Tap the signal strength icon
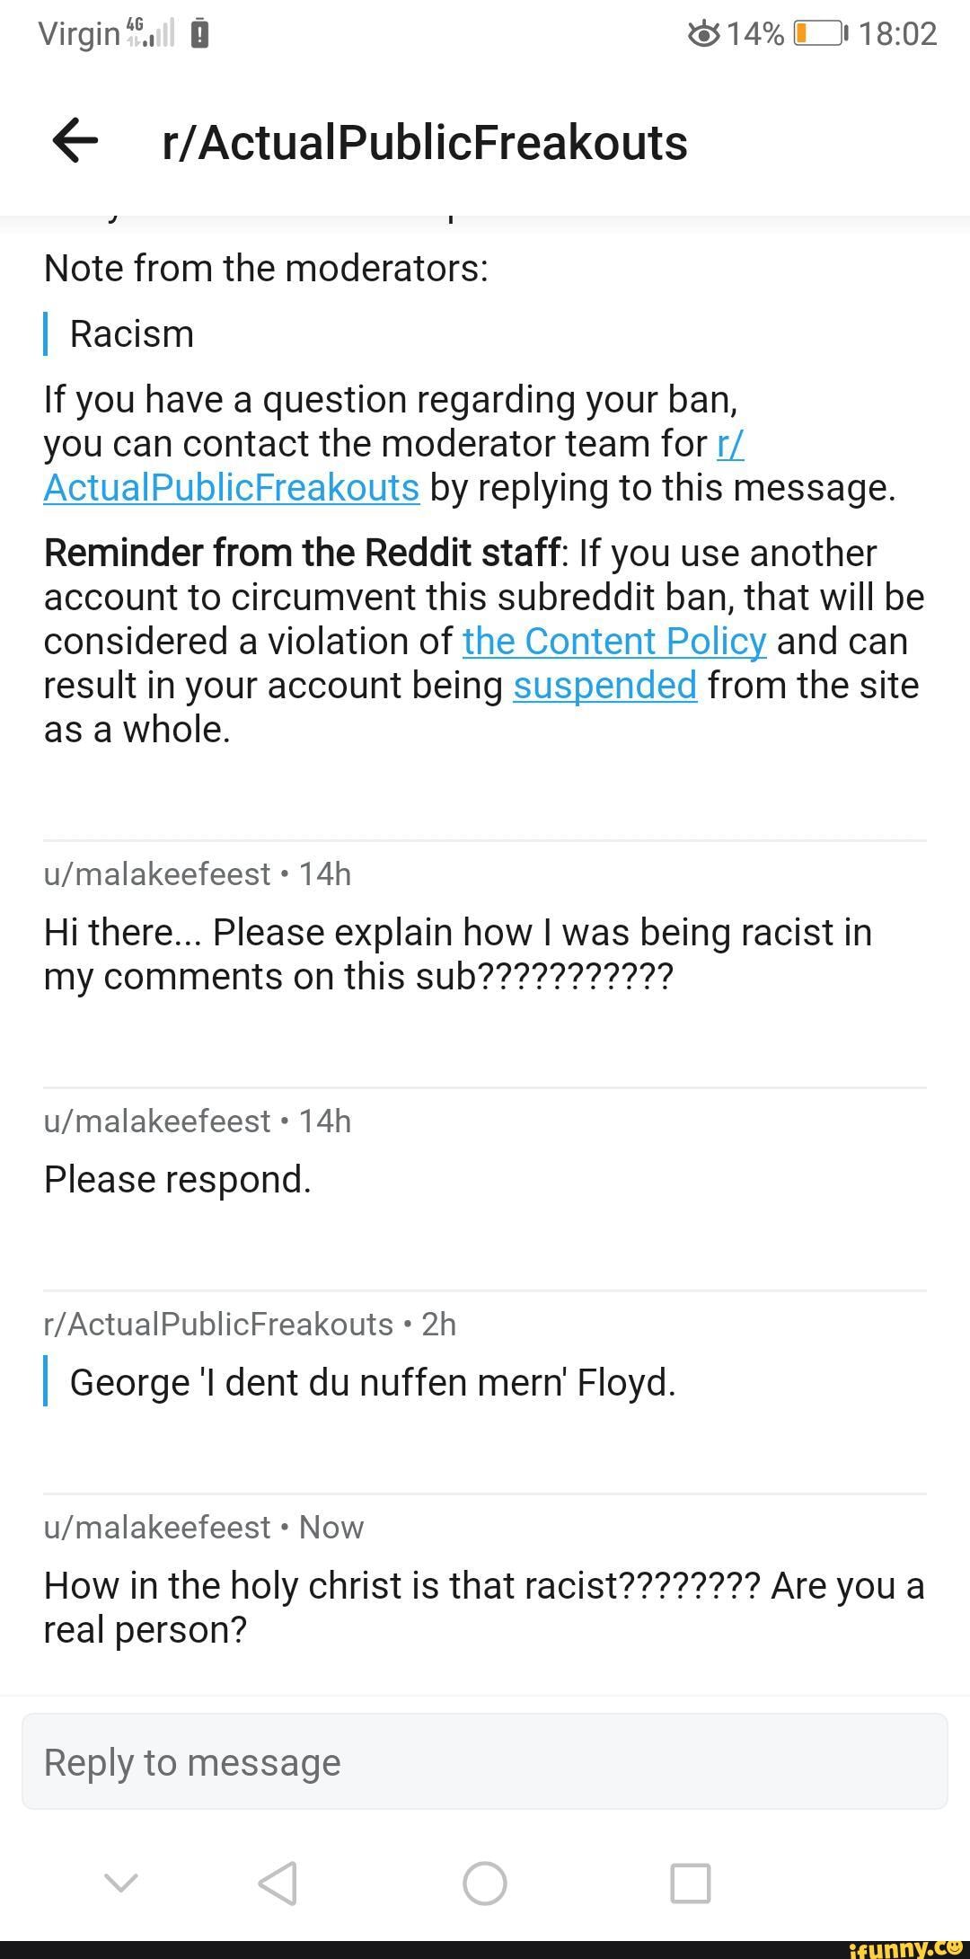 [x=151, y=34]
